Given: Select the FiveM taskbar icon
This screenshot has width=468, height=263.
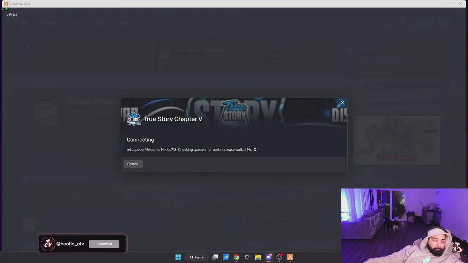Looking at the screenshot, I should click(x=290, y=257).
